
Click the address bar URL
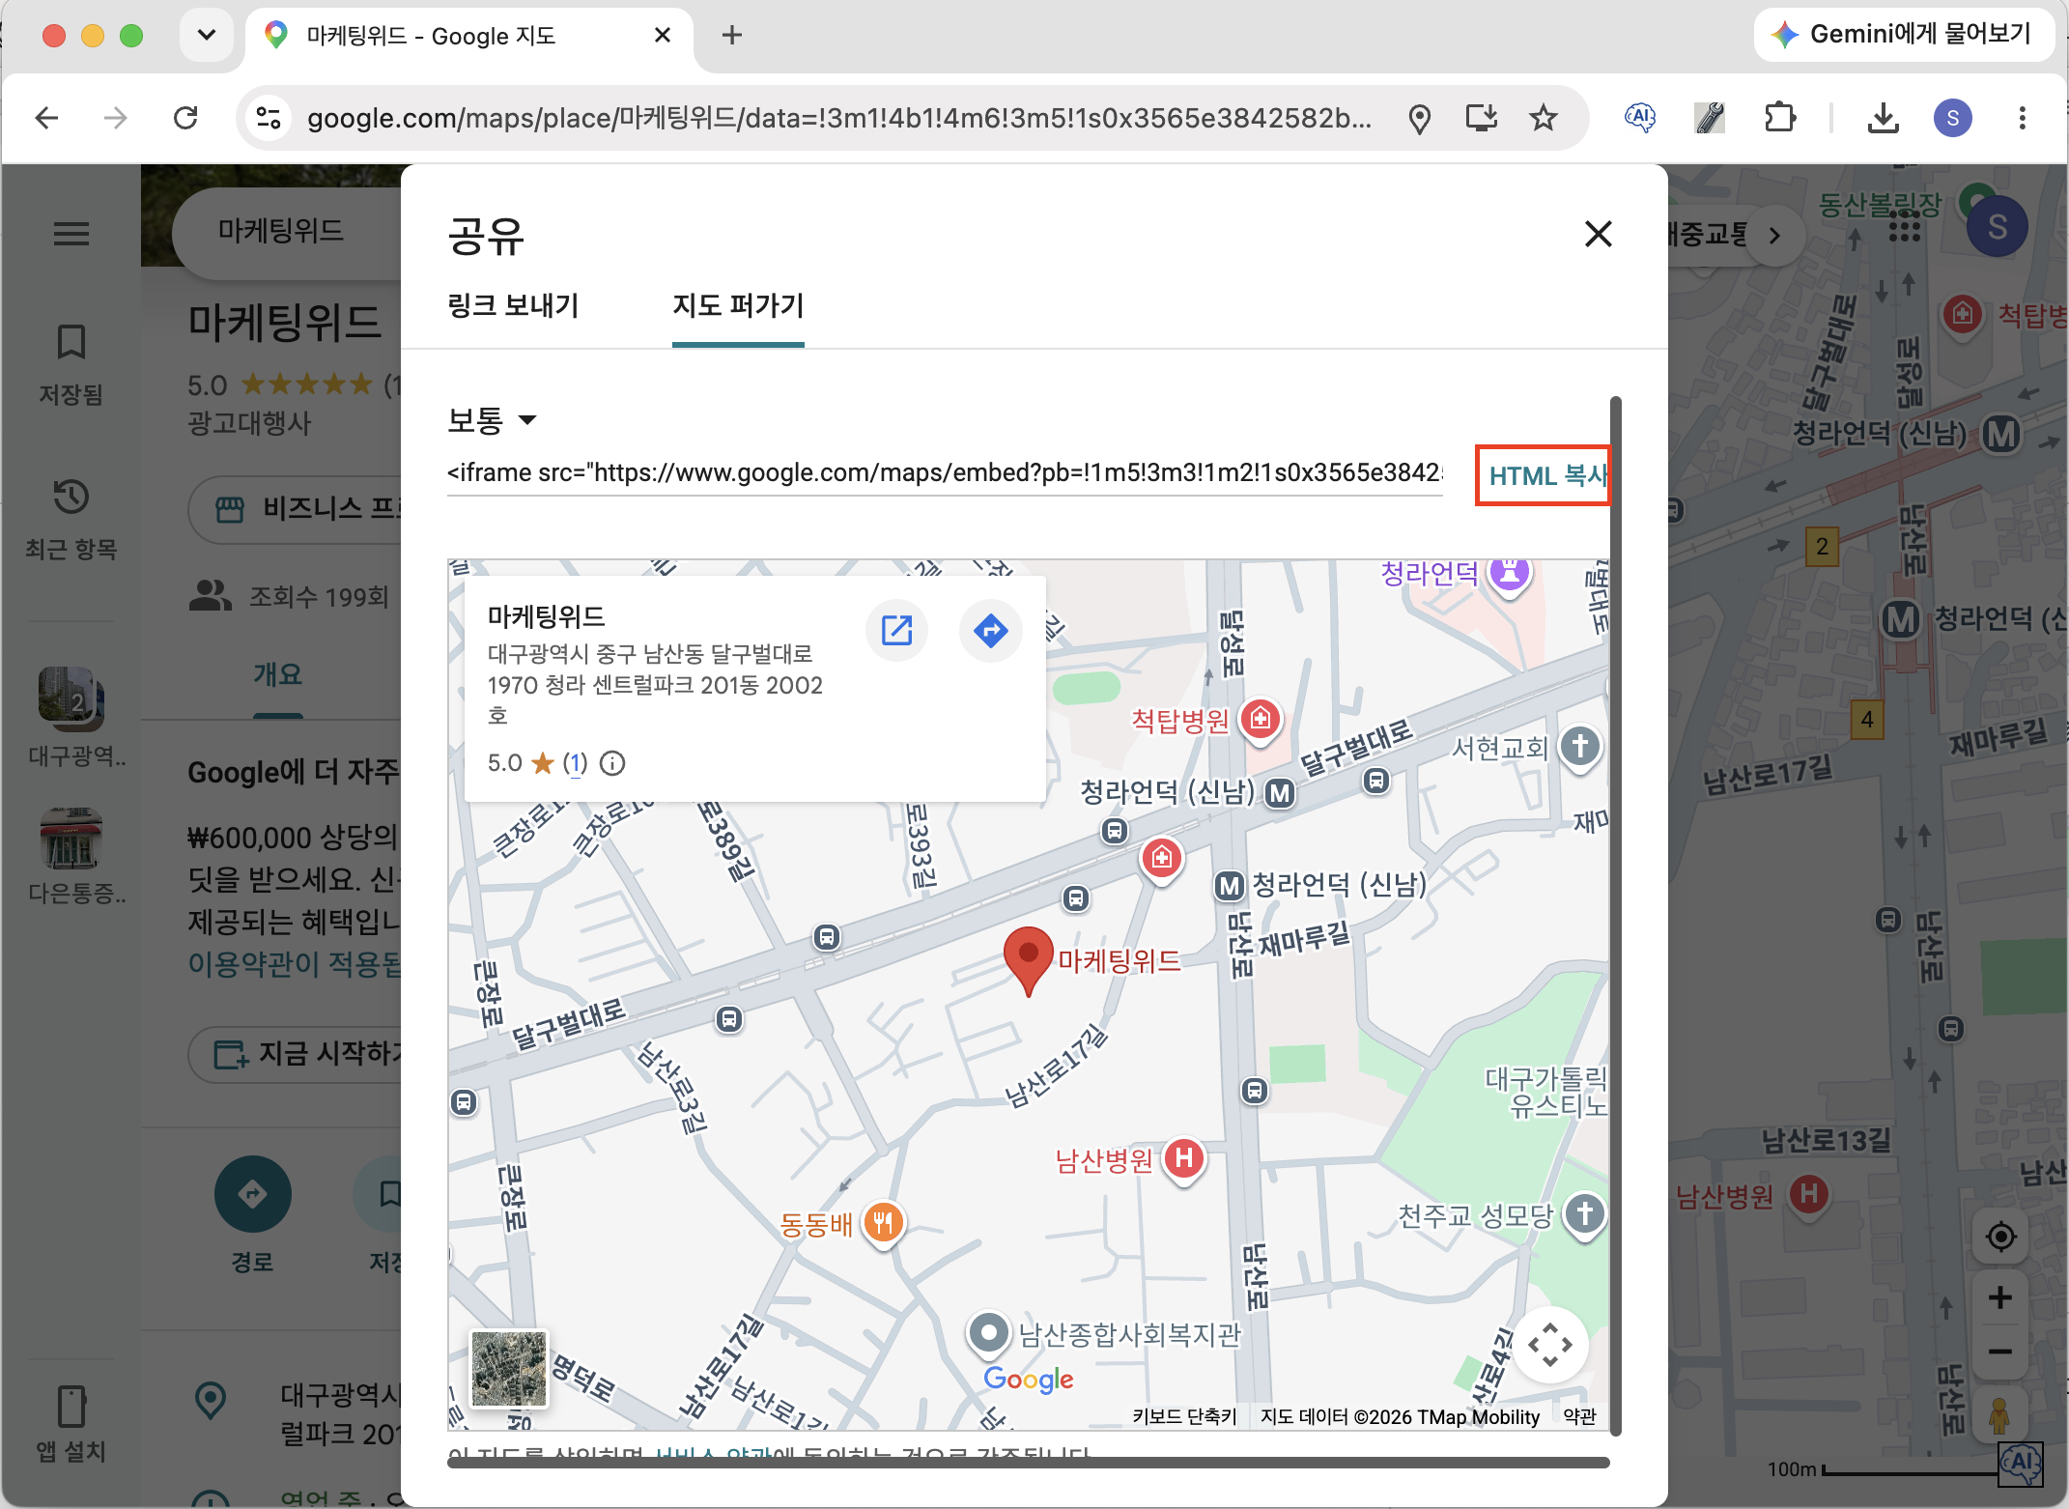[838, 118]
